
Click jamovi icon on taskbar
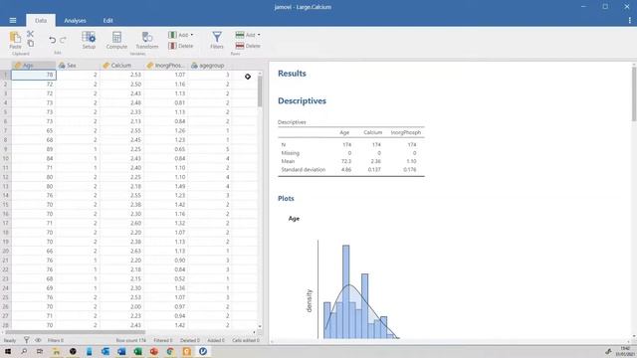tap(203, 351)
